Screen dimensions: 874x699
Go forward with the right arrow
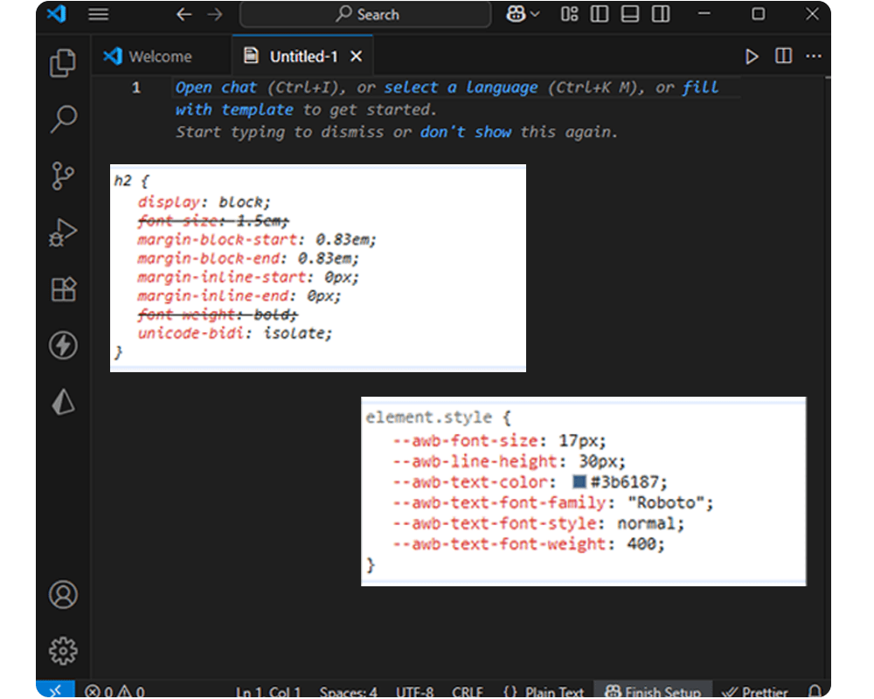[x=215, y=14]
